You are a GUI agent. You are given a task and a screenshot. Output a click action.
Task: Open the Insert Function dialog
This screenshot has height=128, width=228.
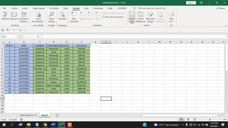(38, 37)
